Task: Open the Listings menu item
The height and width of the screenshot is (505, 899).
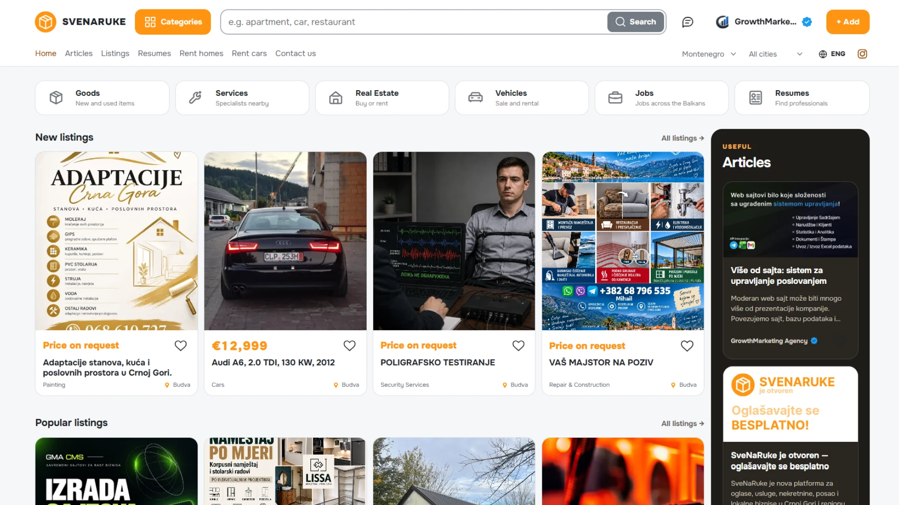Action: pos(115,53)
